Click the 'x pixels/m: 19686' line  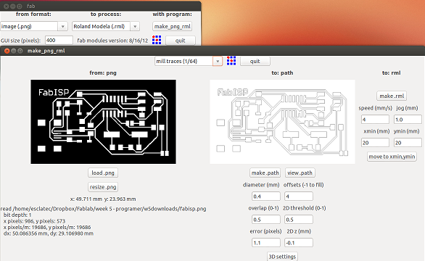pyautogui.click(x=47, y=227)
